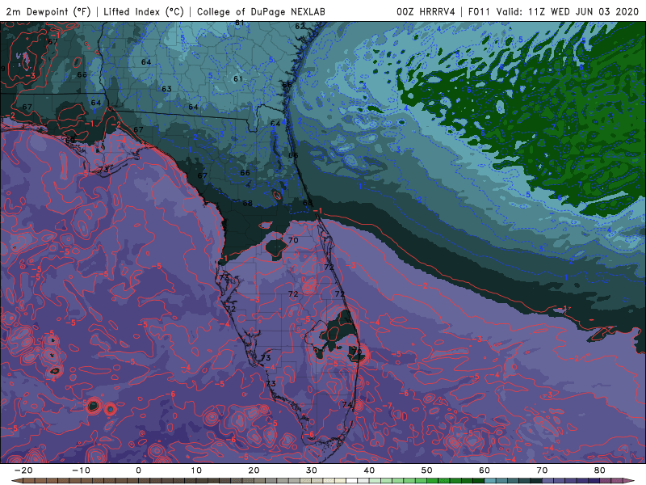Click the "2m Dewpoint (°F)" title text

48,11
